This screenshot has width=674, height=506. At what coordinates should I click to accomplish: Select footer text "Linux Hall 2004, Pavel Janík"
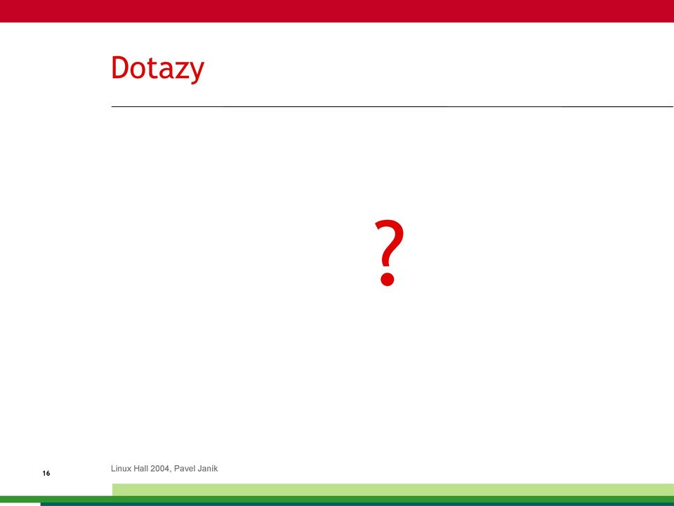[164, 469]
